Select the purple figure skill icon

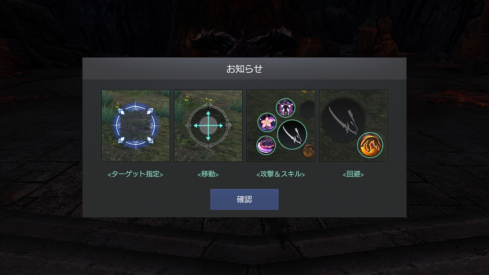pos(286,108)
